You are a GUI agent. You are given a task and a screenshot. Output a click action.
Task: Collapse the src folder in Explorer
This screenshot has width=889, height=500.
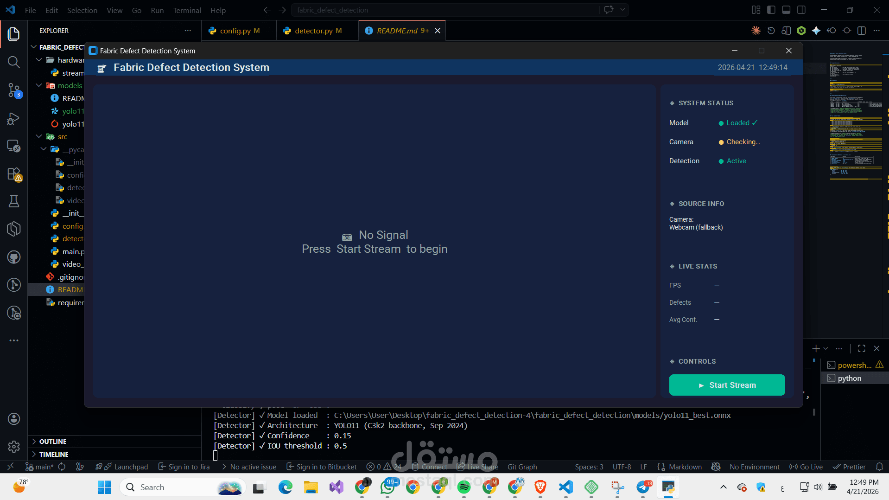click(x=39, y=136)
